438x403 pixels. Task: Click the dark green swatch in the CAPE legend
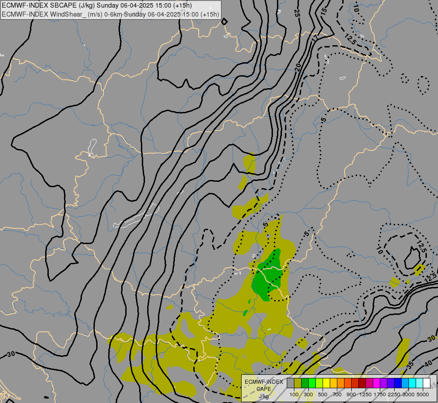click(305, 383)
